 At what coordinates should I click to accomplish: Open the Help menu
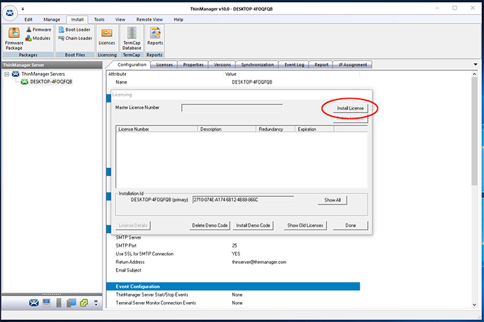[178, 19]
